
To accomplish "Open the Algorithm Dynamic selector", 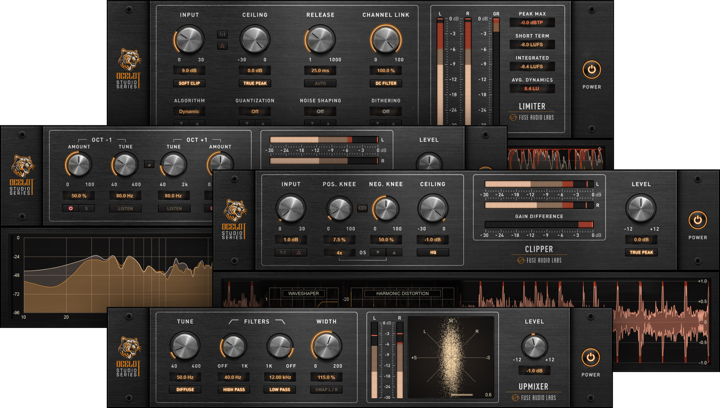I will [x=189, y=112].
